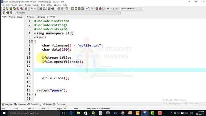Image resolution: width=206 pixels, height=116 pixels.
Task: Open the Project menu
Action: pos(28,5)
